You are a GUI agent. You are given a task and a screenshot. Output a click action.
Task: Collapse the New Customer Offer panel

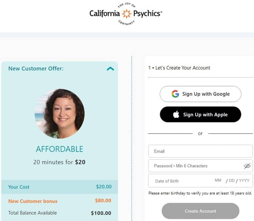tap(110, 69)
